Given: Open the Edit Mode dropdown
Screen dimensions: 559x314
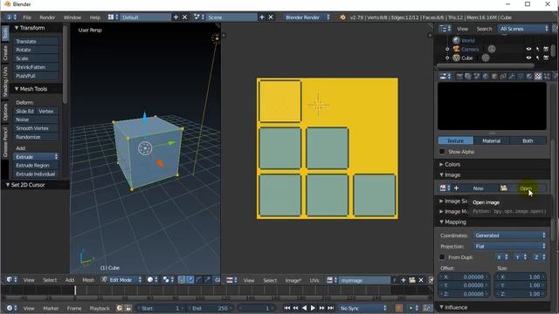Looking at the screenshot, I should [121, 280].
